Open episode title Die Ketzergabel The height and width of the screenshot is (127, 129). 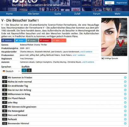pos(16,111)
